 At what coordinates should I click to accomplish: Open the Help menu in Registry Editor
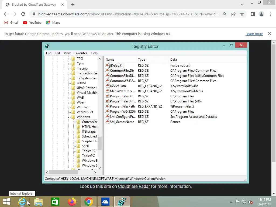[94, 53]
